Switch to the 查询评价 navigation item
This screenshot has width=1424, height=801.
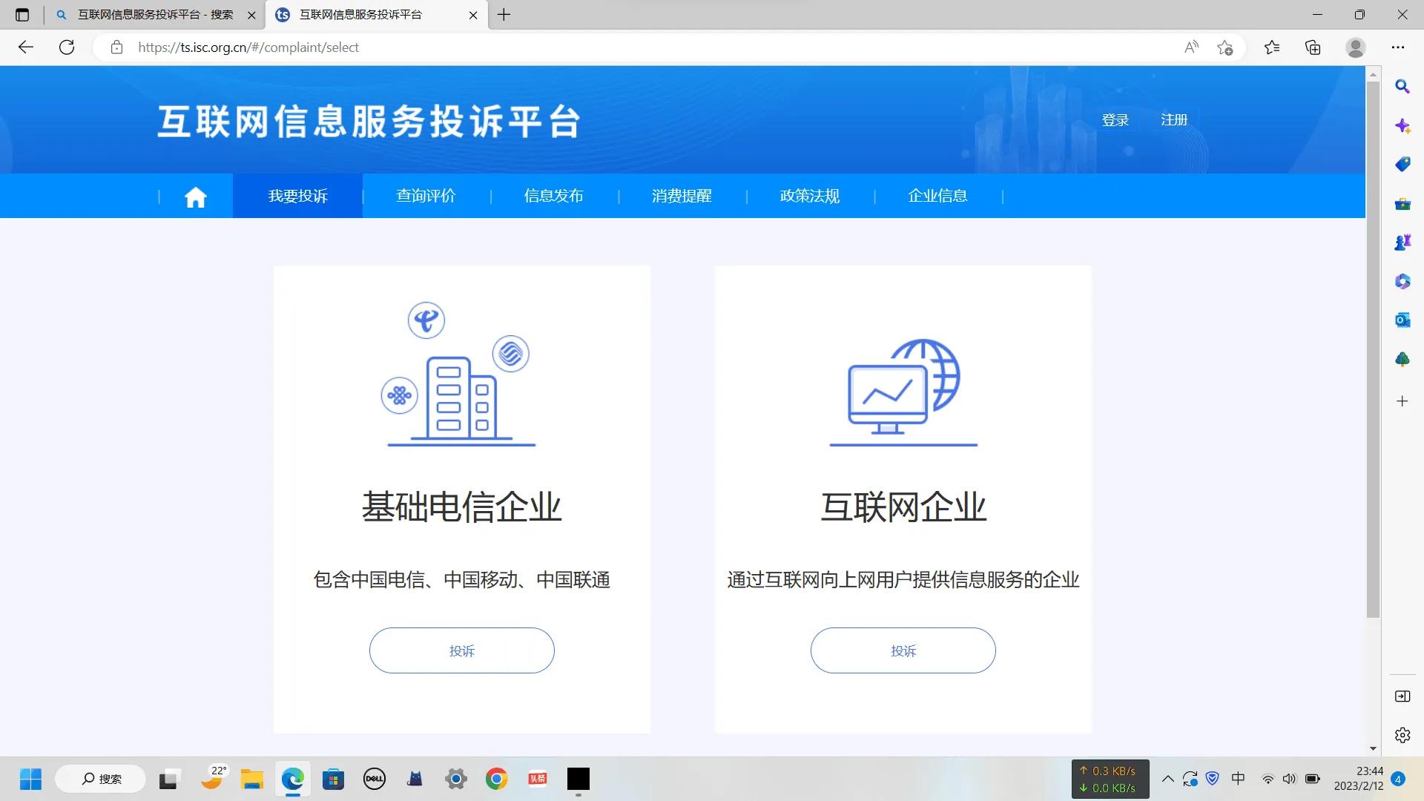pyautogui.click(x=426, y=196)
